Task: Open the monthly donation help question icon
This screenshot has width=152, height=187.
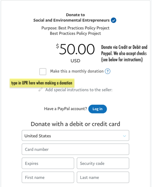Action: coord(108,71)
